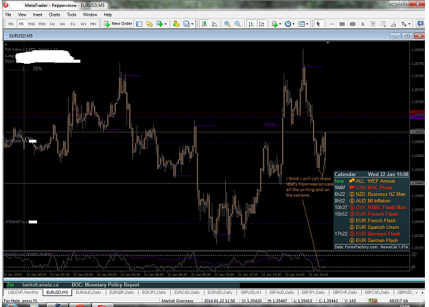Click the profiles windows icon
The width and height of the screenshot is (429, 307).
click(186, 24)
